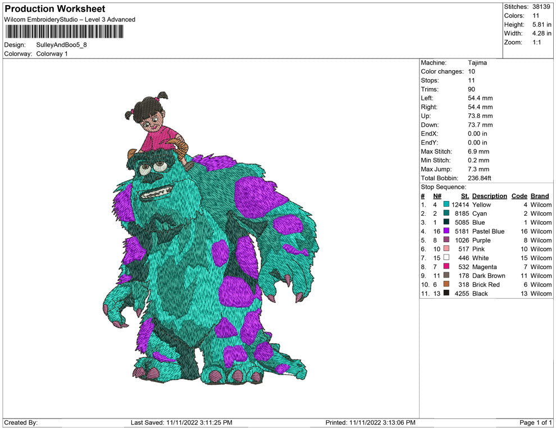Click the Brick Red thread swatch
The width and height of the screenshot is (556, 428).
coord(446,284)
